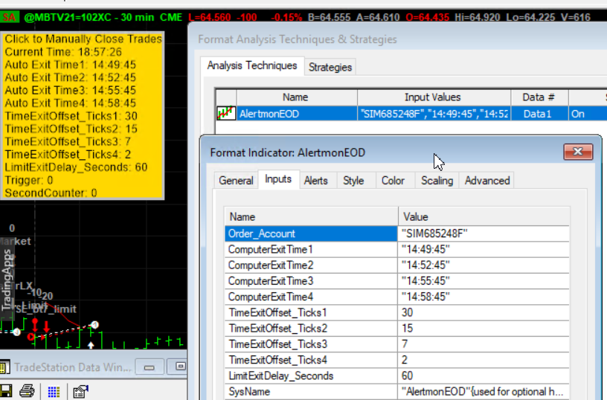
Task: Edit the LimitExitDelay_Seconds value field
Action: pyautogui.click(x=484, y=375)
